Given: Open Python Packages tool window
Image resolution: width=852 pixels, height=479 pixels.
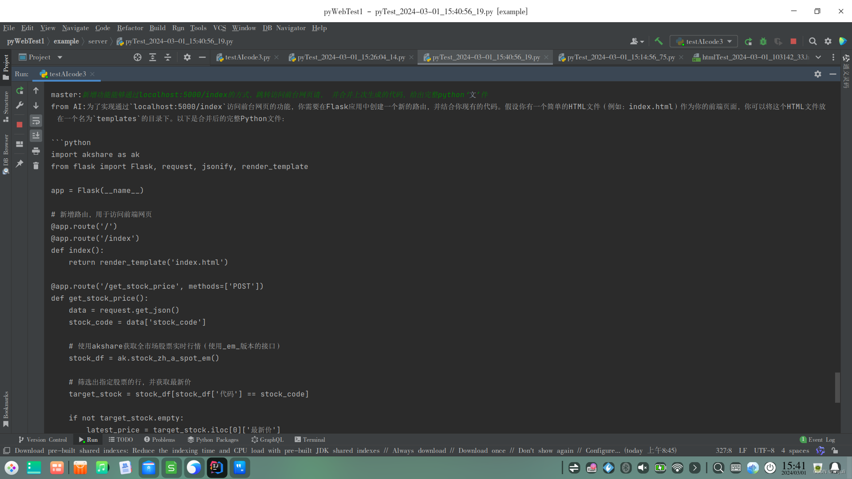Looking at the screenshot, I should point(213,440).
